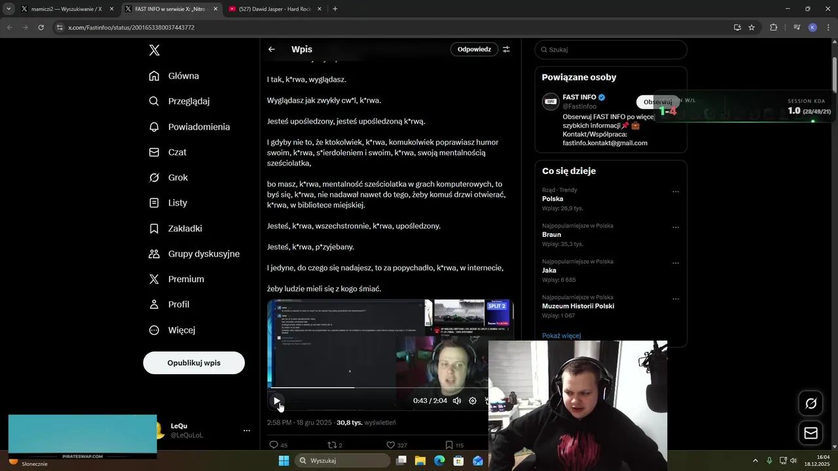
Task: Reload the page
Action: coord(41,27)
